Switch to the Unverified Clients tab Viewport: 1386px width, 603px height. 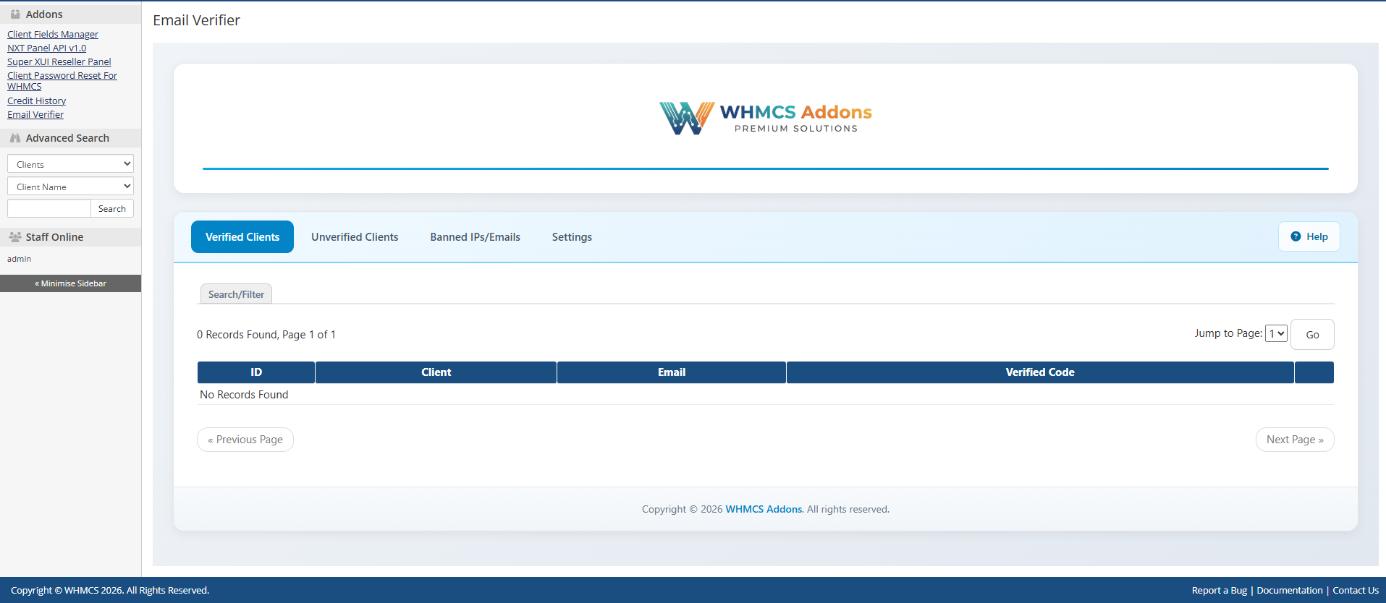point(355,237)
